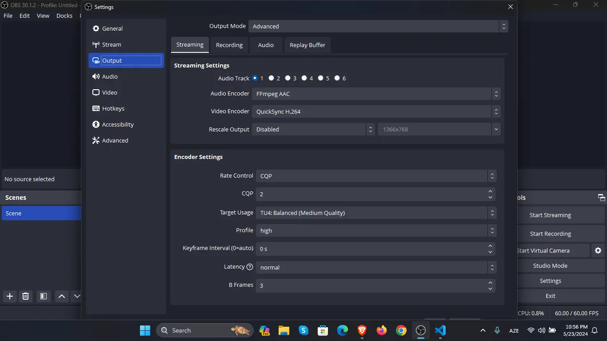
Task: Open the Edit menu
Action: 24,16
